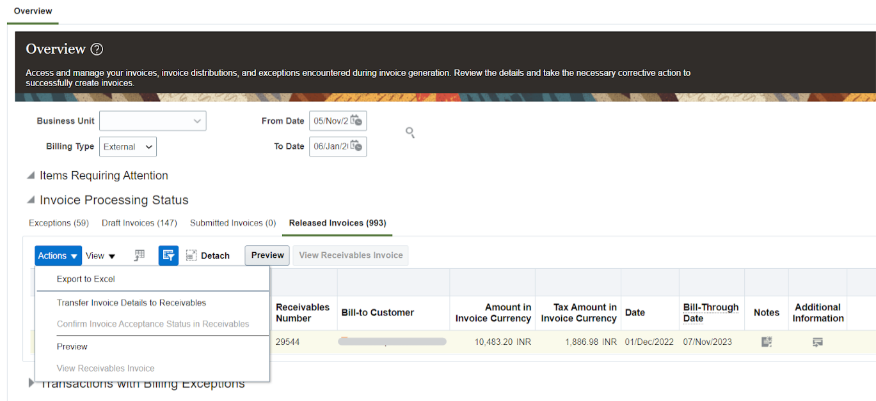The image size is (876, 401).
Task: Click the Preview button
Action: click(267, 255)
